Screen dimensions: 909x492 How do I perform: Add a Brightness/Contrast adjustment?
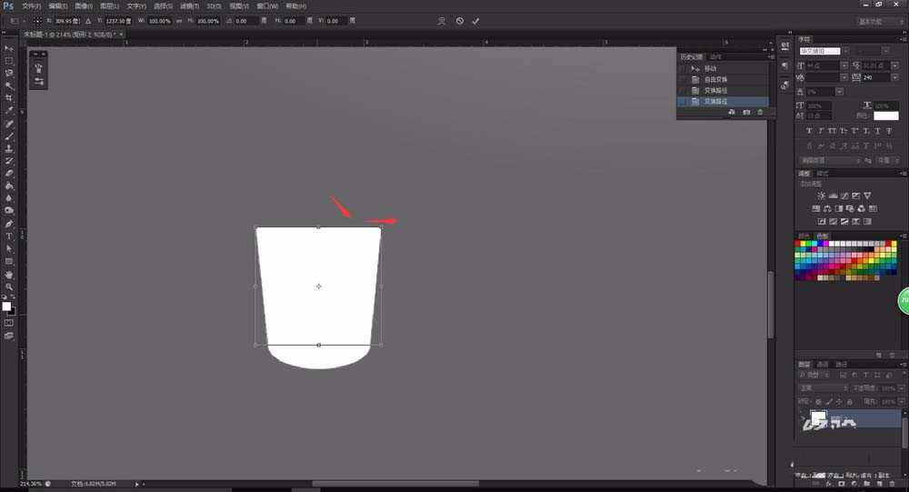tap(822, 196)
